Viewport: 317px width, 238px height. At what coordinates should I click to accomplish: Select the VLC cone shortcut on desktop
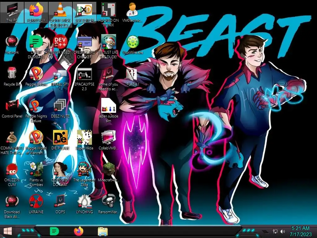pyautogui.click(x=60, y=15)
